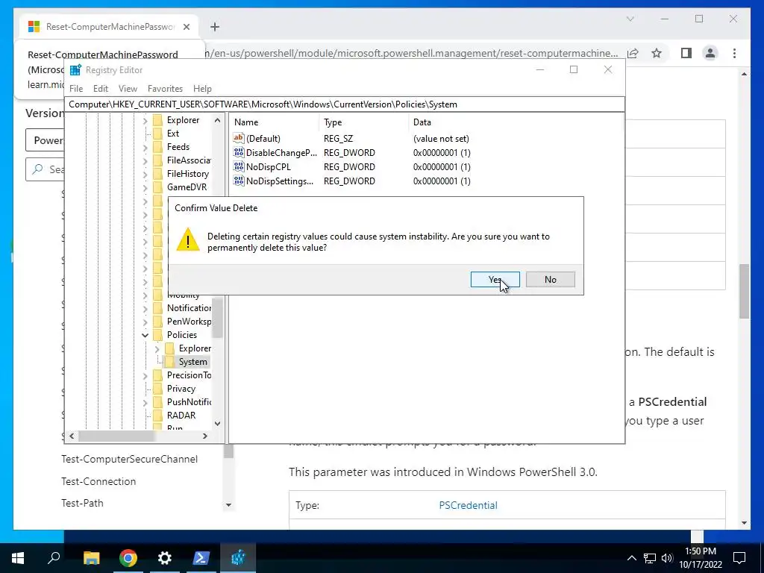
Task: Open a new Chrome tab
Action: 215,27
